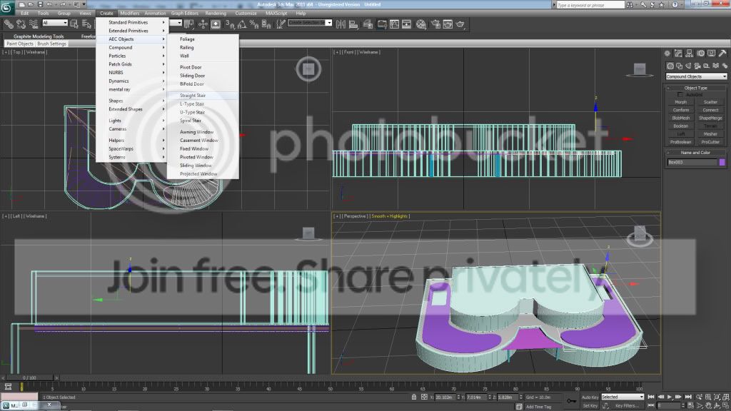
Task: Click the Key Mode toggle key icon
Action: pos(571,401)
